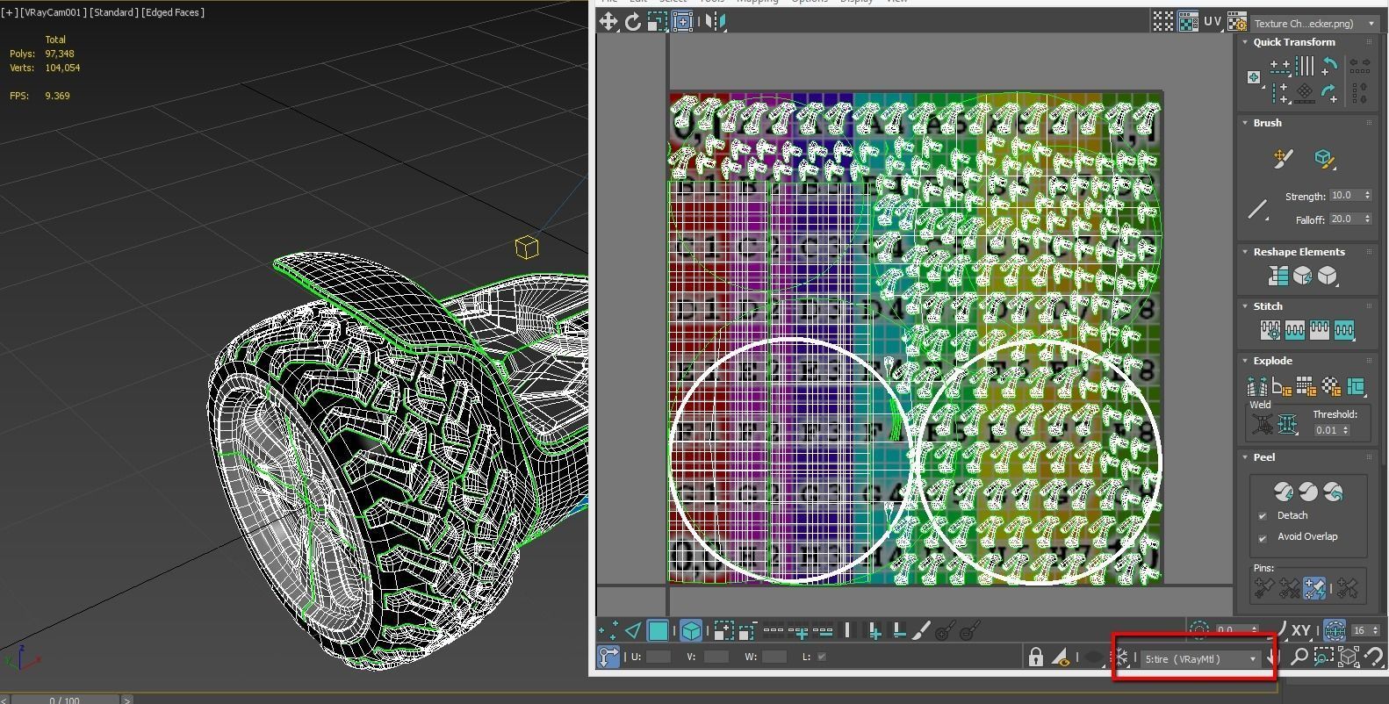Click the first Explode break icon
Image resolution: width=1389 pixels, height=704 pixels.
point(1256,386)
